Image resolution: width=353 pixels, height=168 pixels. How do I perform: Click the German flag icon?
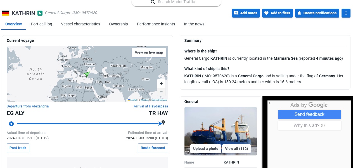(x=6, y=13)
